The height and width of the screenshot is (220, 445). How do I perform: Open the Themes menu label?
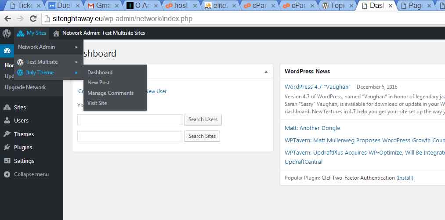(x=24, y=134)
